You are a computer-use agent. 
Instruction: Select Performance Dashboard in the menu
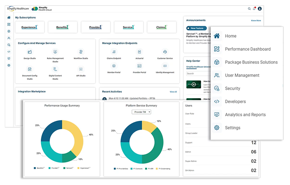pos(247,49)
